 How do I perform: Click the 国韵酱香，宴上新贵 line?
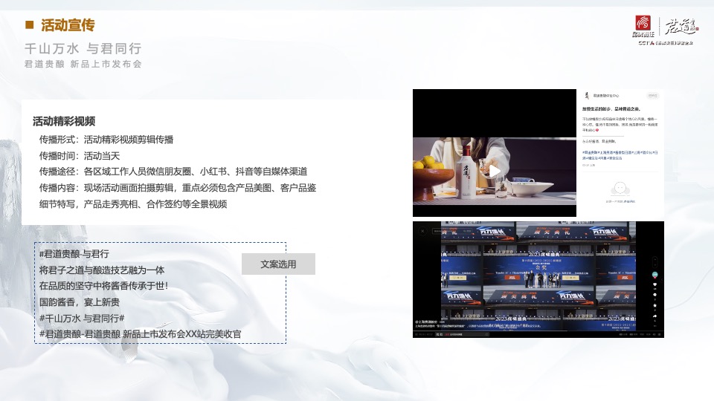click(80, 302)
